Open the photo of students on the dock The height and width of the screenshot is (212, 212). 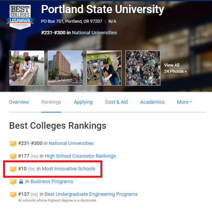tap(27, 68)
